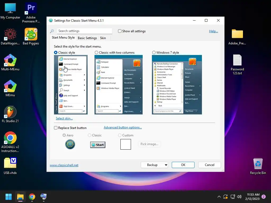Visit www.classicshell.net link

pyautogui.click(x=64, y=165)
